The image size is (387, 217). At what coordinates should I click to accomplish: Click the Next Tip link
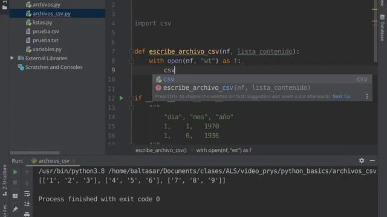tap(341, 96)
